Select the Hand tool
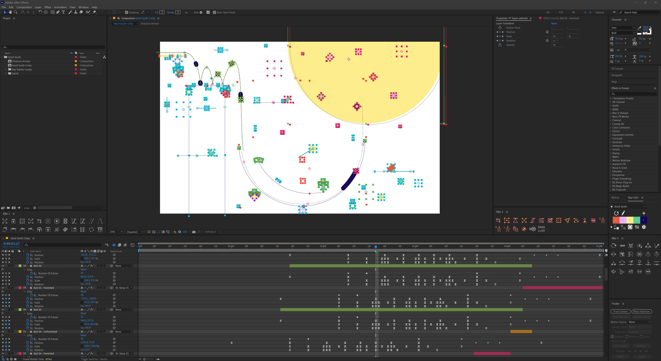 point(10,12)
